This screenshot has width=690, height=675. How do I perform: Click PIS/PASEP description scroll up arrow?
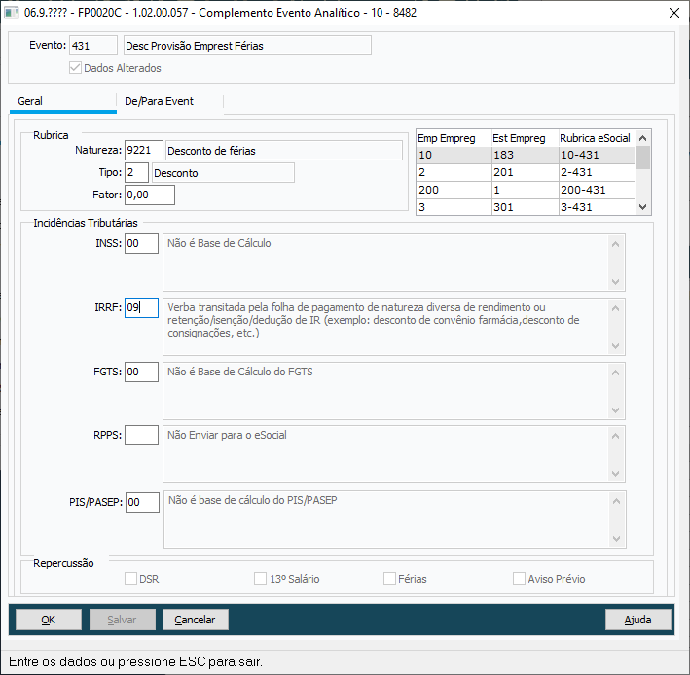pos(616,501)
